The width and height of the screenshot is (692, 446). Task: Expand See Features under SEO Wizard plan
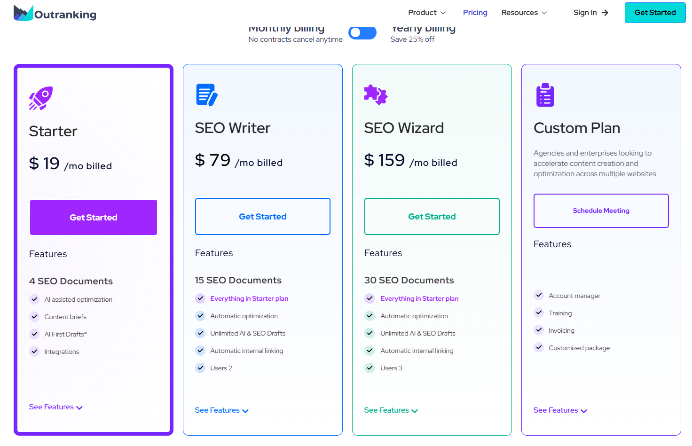tap(391, 410)
